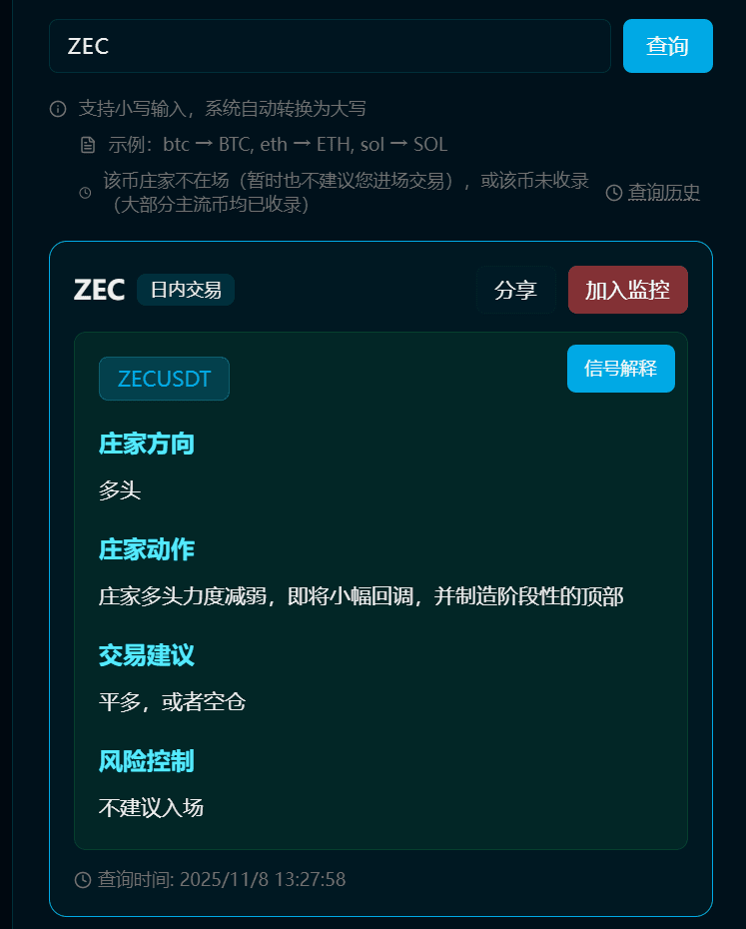Click the ZECUSDT pair badge
The height and width of the screenshot is (929, 746).
click(164, 379)
